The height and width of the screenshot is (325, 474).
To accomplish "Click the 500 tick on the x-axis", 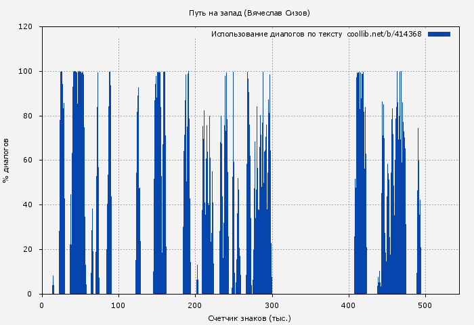I will [425, 305].
